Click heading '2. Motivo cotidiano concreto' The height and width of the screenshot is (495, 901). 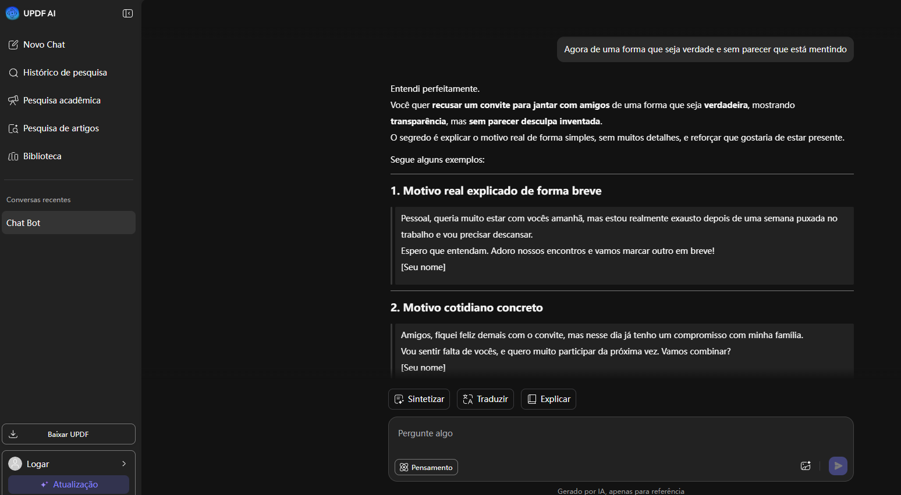click(x=467, y=307)
